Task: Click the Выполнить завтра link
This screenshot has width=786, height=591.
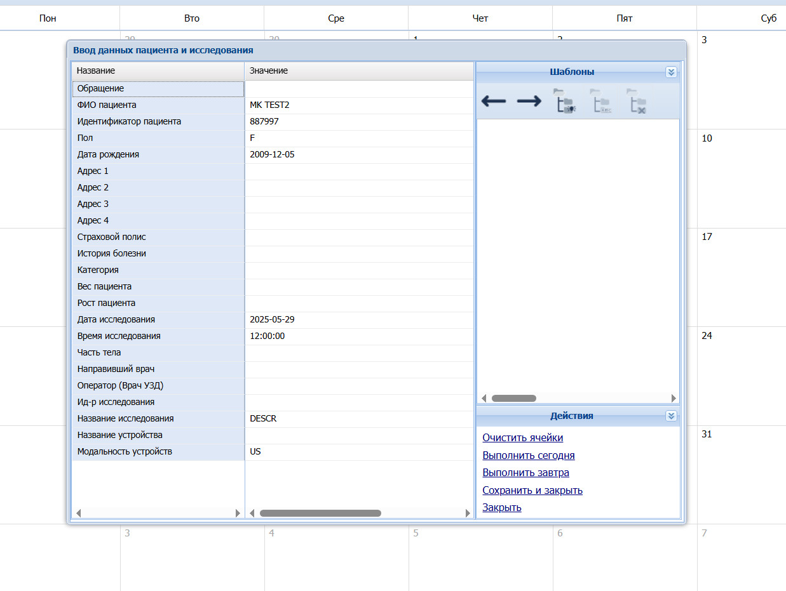Action: [525, 473]
